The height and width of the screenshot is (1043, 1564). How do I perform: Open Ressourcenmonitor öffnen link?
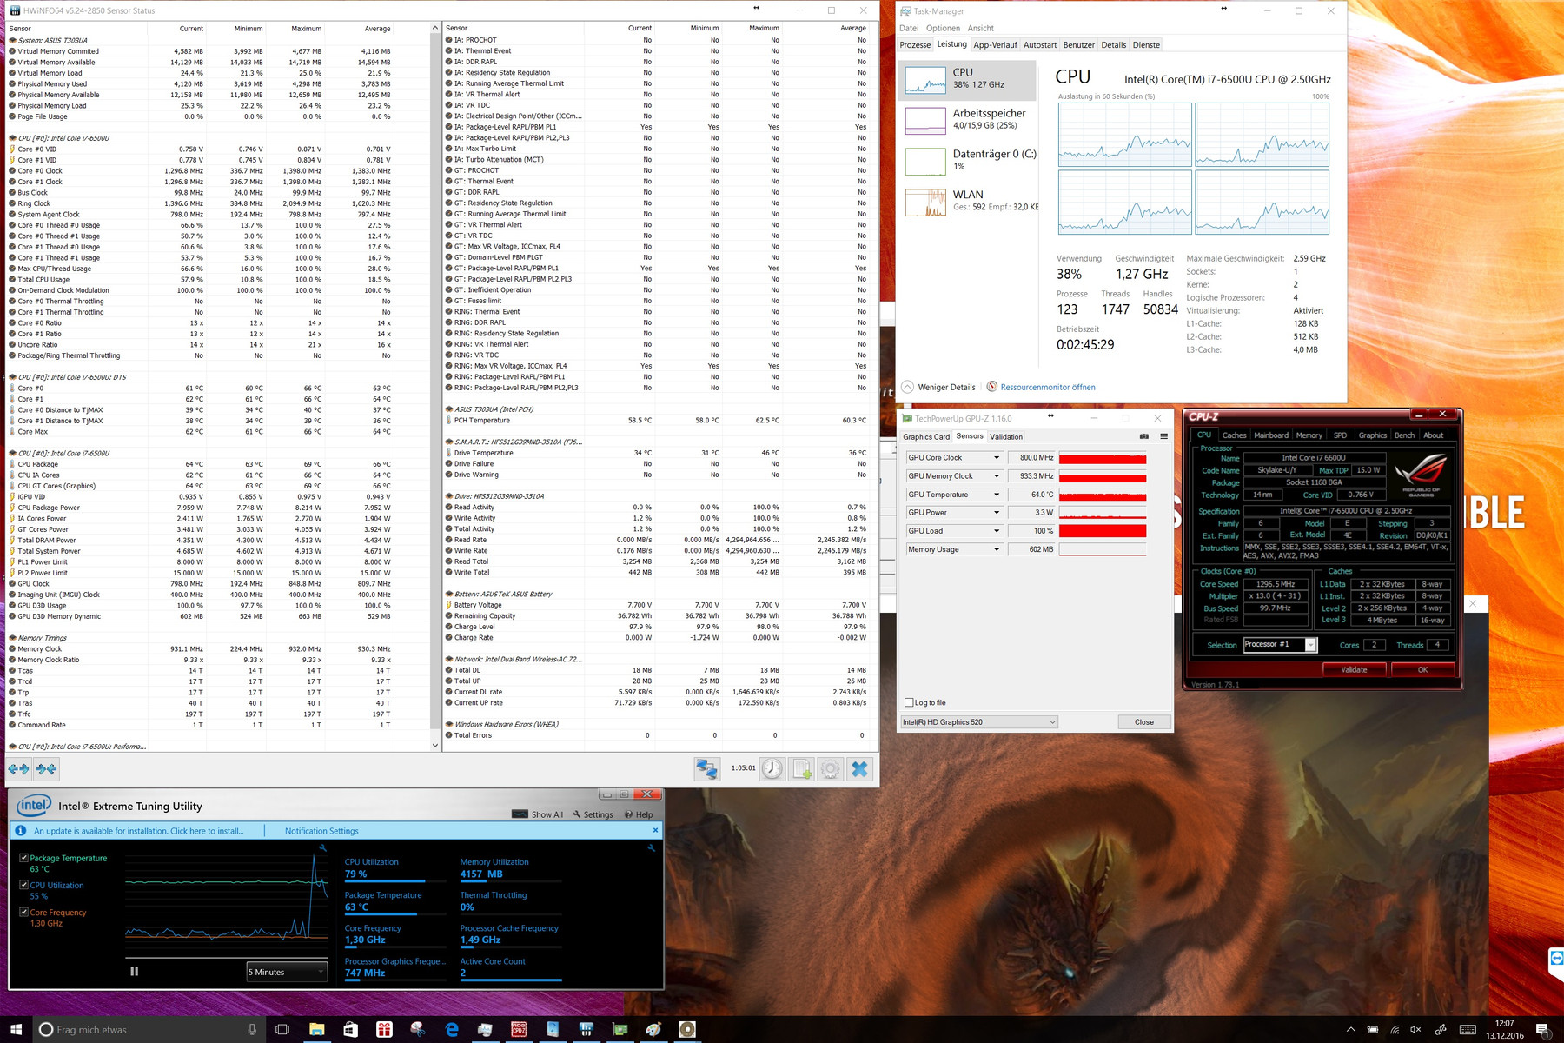tap(1048, 387)
